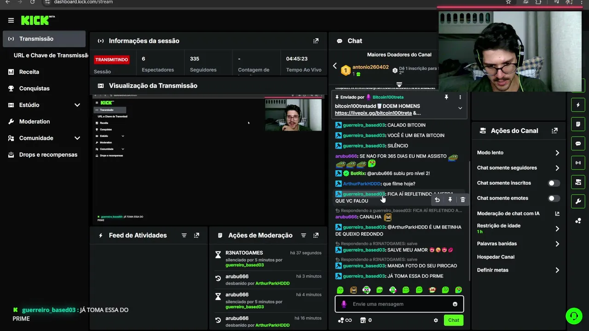The image size is (589, 331).
Task: Expand the Comunidade sidebar section
Action: pyautogui.click(x=77, y=138)
